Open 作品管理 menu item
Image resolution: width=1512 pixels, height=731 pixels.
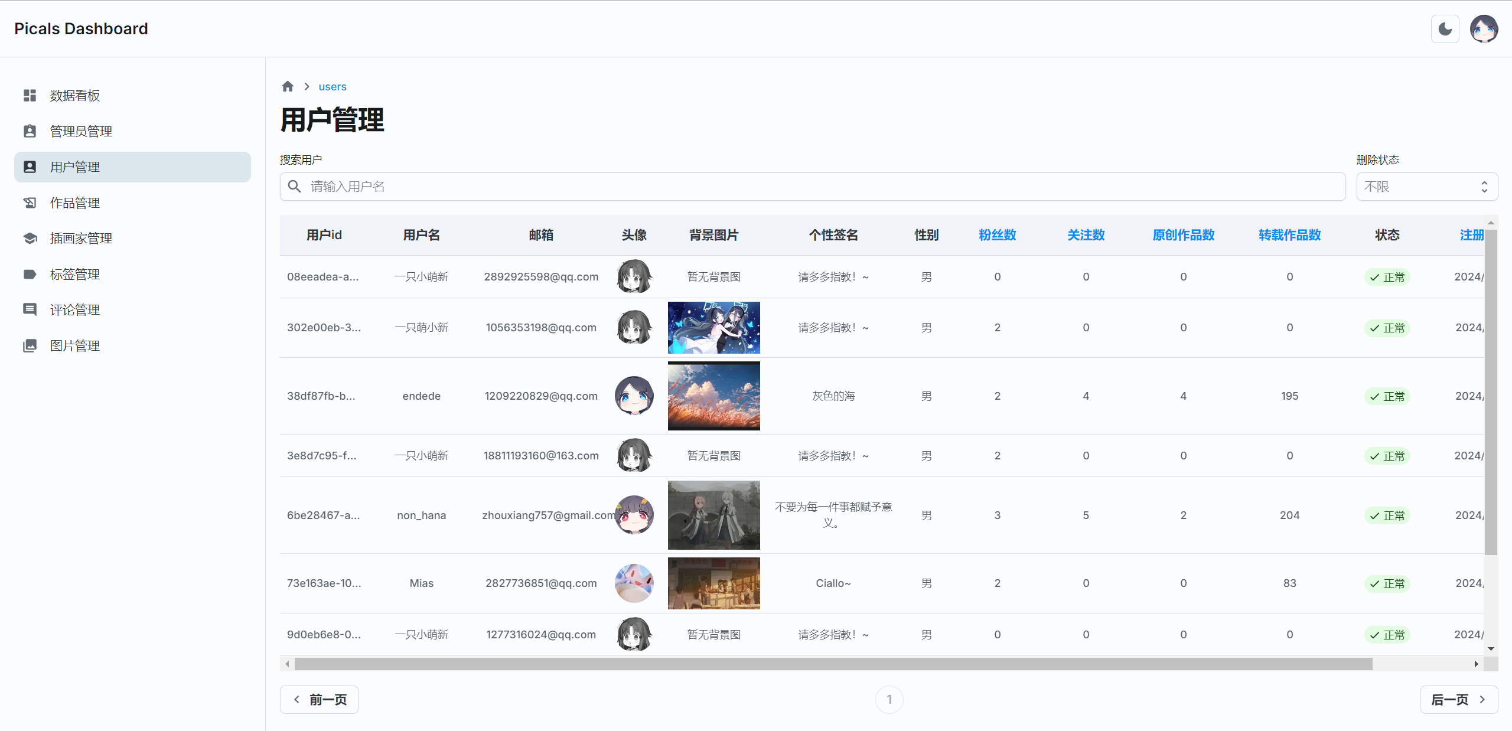pos(132,203)
